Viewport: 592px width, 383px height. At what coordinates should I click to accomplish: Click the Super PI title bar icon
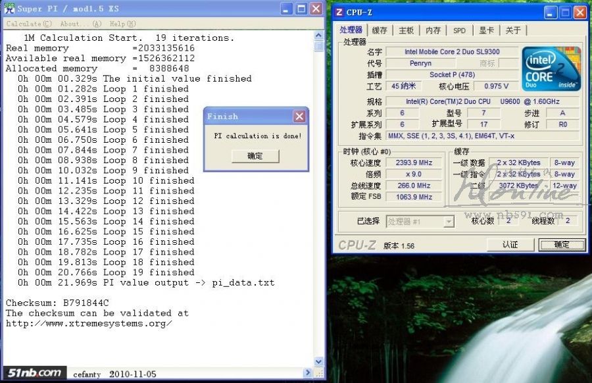[x=9, y=9]
